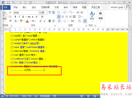
Task: Click the Cut scissors icon
Action: (10, 12)
